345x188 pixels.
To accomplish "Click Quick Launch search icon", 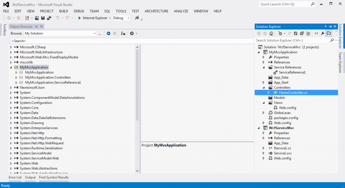I will tap(312, 4).
